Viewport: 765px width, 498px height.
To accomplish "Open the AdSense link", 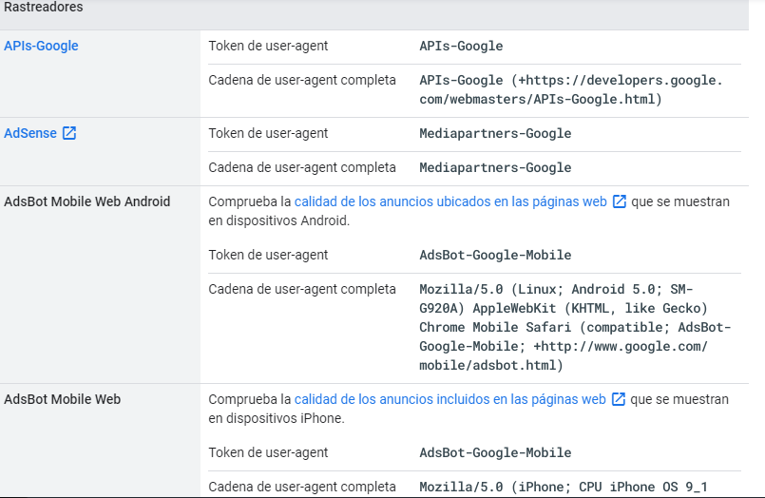I will [x=30, y=133].
